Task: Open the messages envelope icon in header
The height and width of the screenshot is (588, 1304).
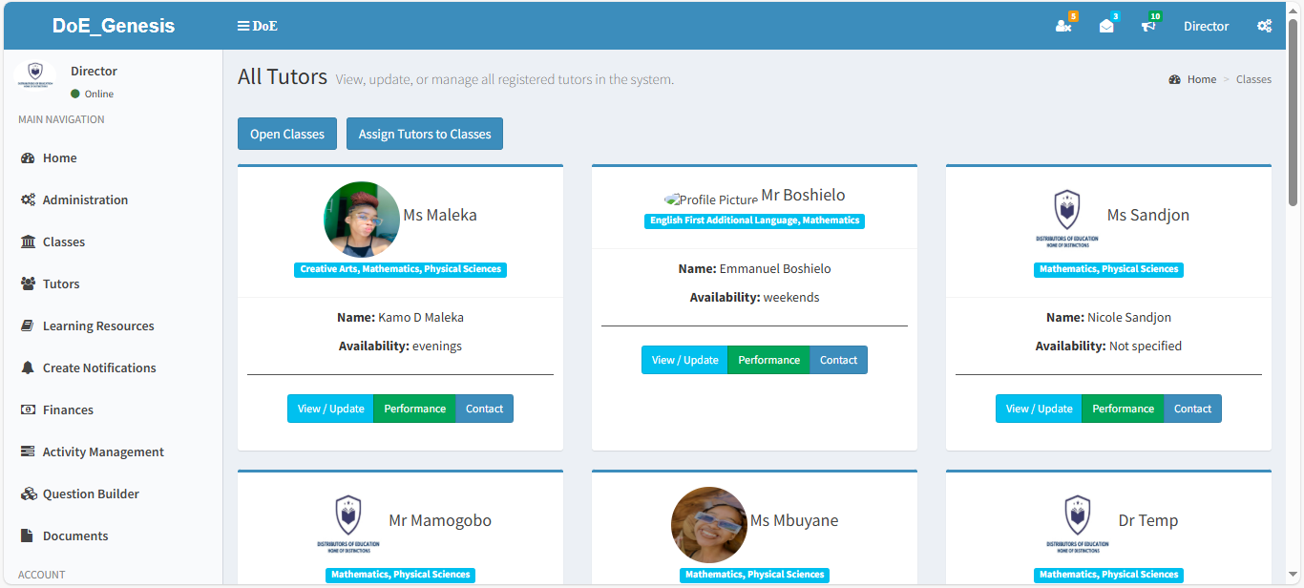Action: point(1106,26)
